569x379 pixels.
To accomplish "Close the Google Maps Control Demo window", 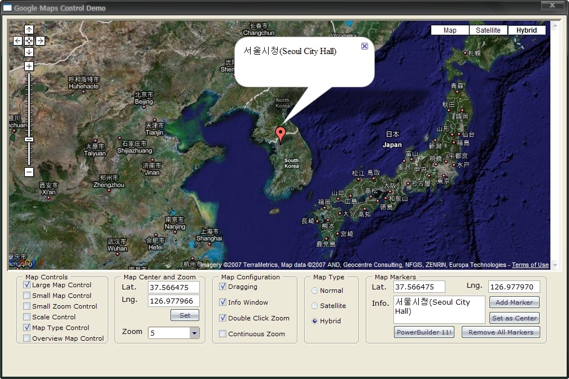I will pyautogui.click(x=552, y=5).
